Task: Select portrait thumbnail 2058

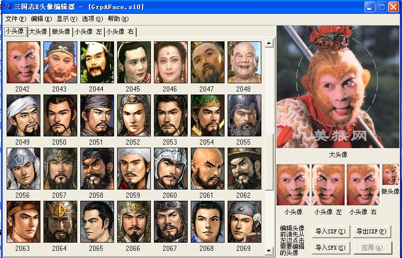Action: (97, 169)
